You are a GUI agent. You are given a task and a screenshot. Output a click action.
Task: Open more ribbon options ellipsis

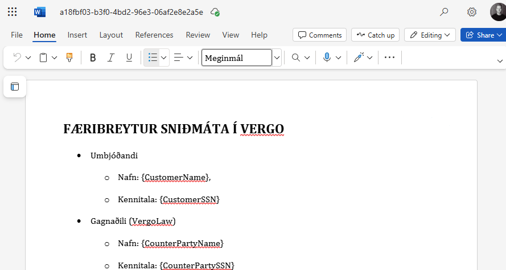(x=389, y=58)
